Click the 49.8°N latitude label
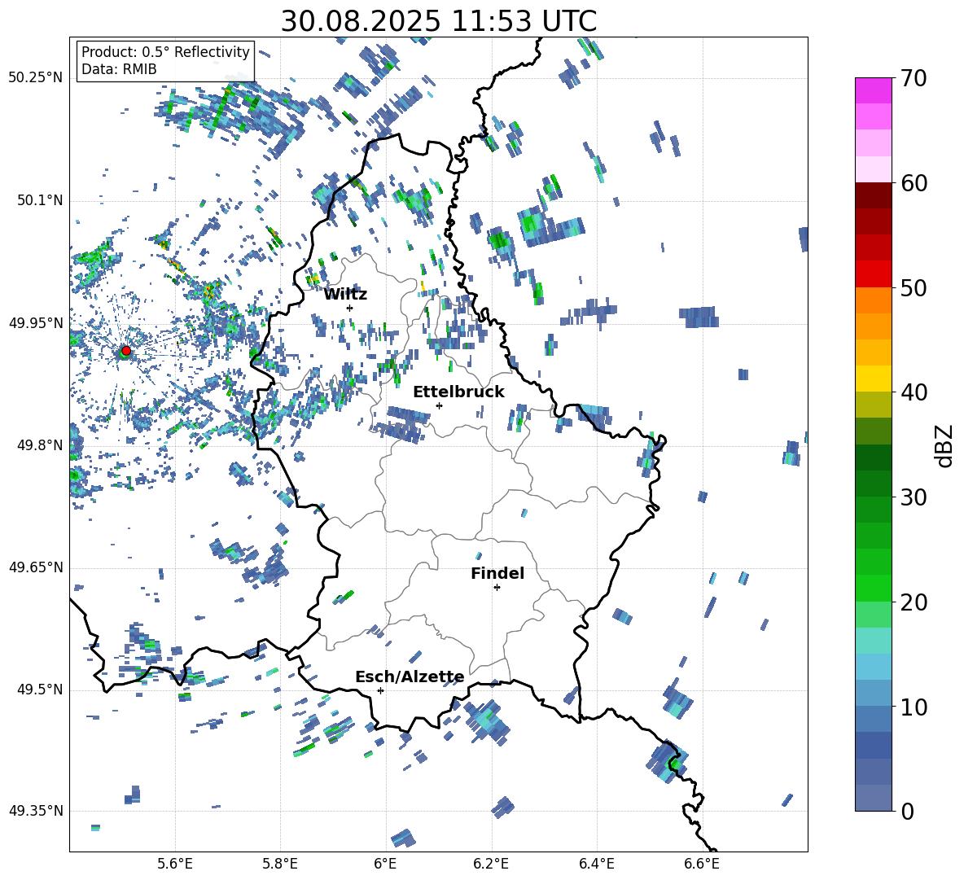Image resolution: width=964 pixels, height=880 pixels. click(41, 445)
